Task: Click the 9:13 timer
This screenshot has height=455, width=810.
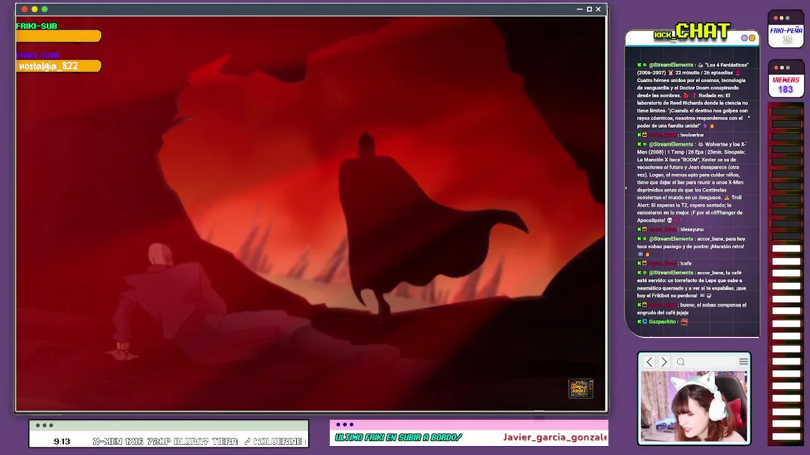Action: point(62,441)
